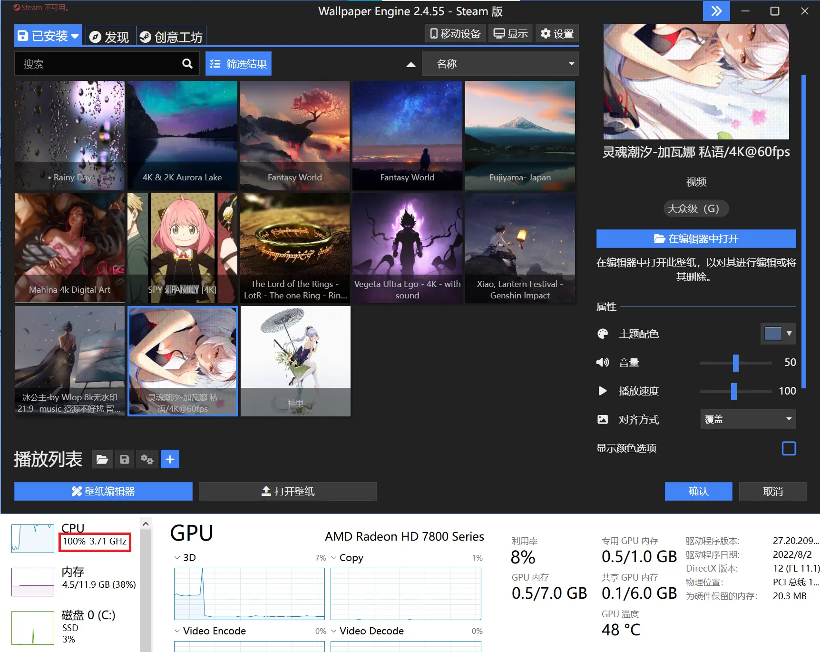The width and height of the screenshot is (820, 652).
Task: Click the 大众级 (G) rating tag
Action: 696,208
